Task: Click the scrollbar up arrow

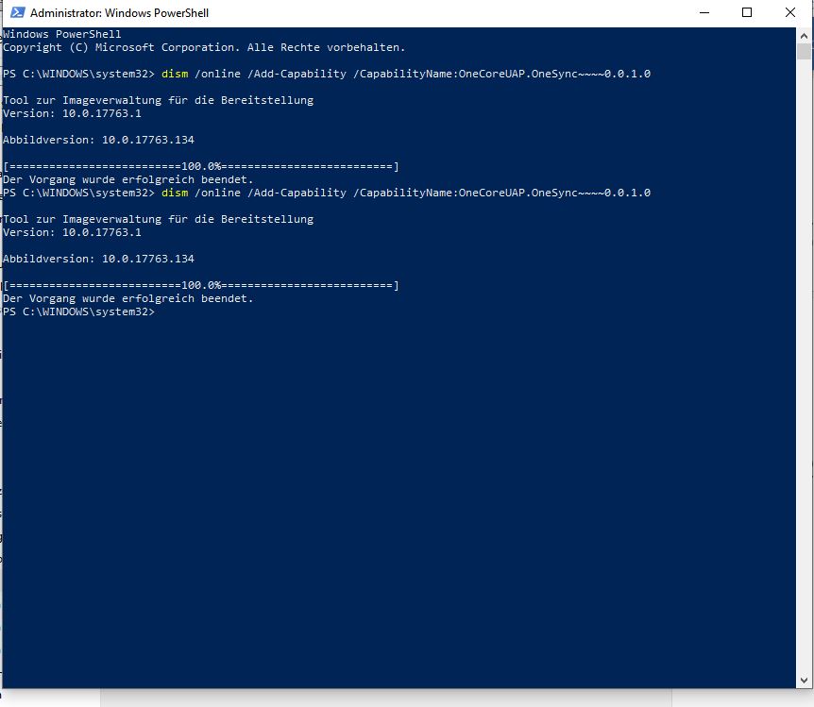Action: [804, 36]
